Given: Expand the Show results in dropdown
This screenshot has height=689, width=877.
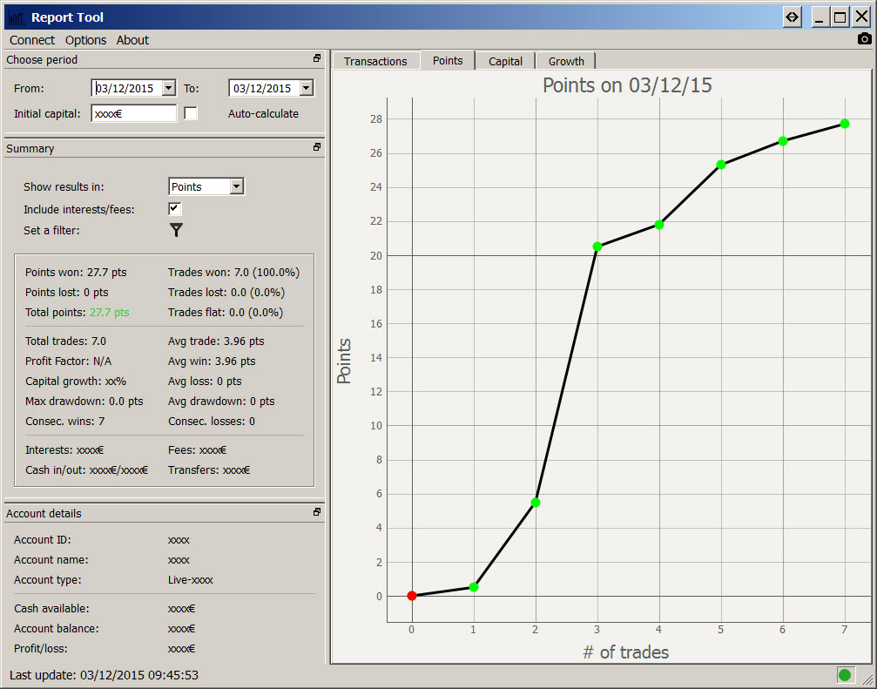Looking at the screenshot, I should coord(236,186).
